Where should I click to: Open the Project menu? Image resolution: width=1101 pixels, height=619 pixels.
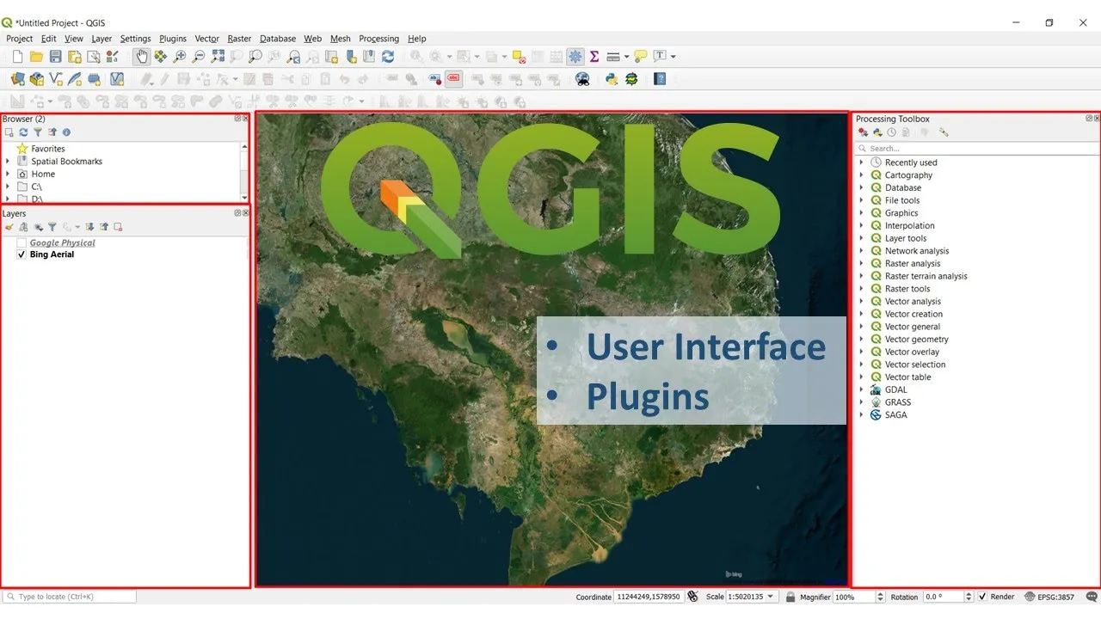coord(19,39)
